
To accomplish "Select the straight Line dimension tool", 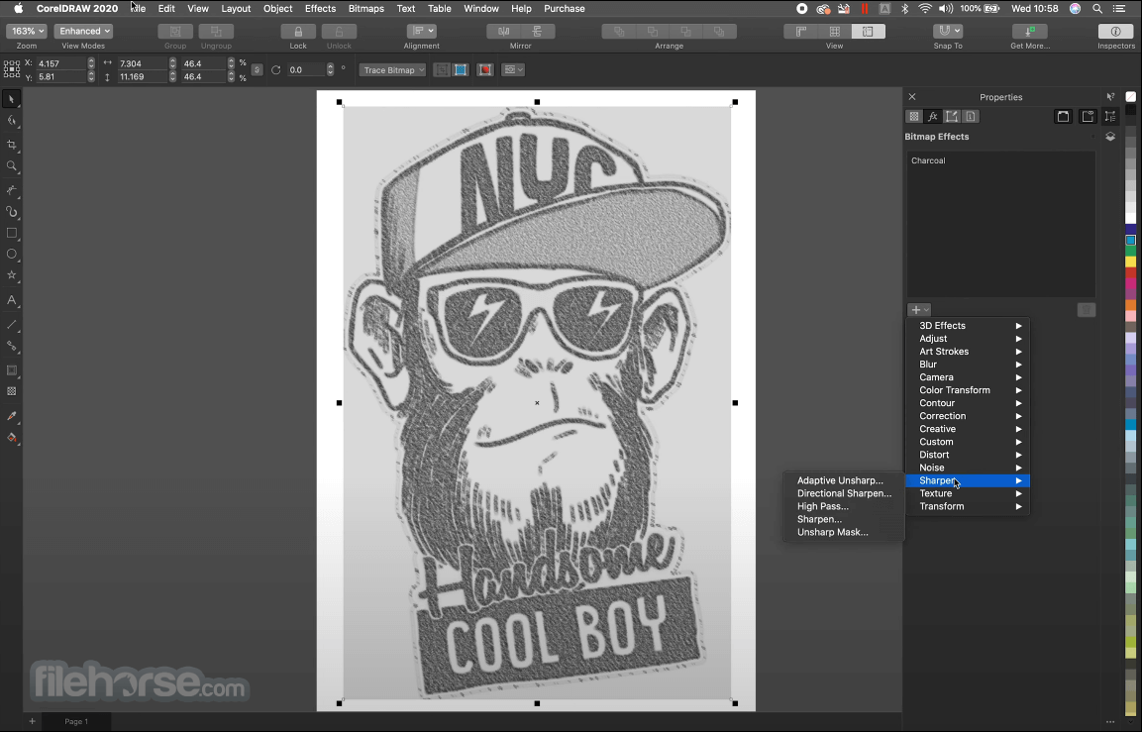I will [11, 324].
